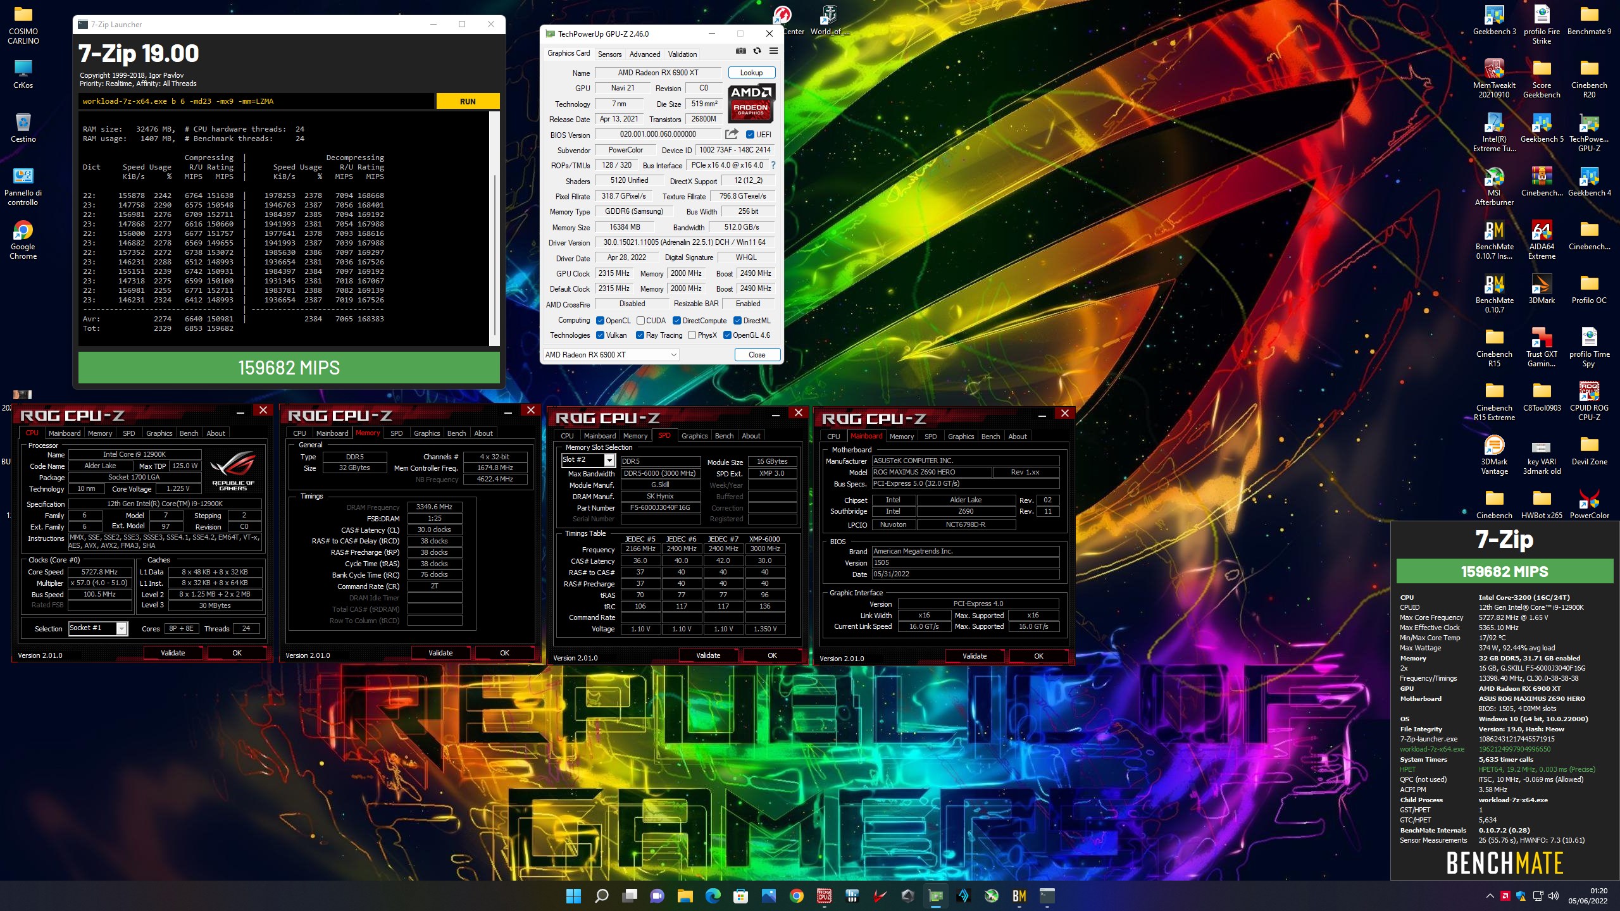Open CPUID ROG CPU-Z desktop shortcut
Viewport: 1620px width, 911px height.
point(1589,401)
